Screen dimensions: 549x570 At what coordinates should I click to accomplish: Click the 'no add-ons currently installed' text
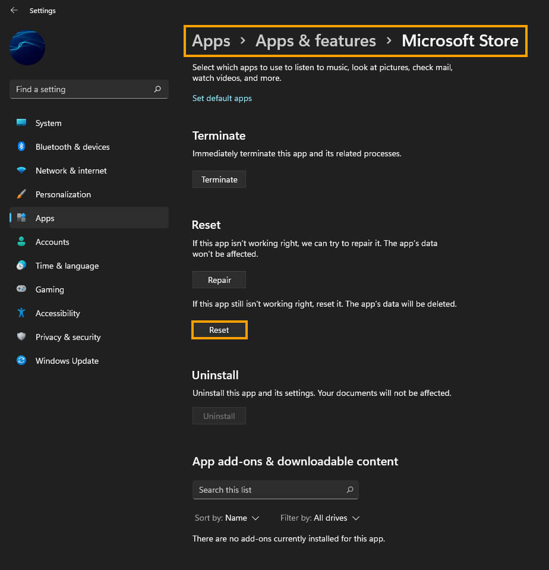point(289,538)
